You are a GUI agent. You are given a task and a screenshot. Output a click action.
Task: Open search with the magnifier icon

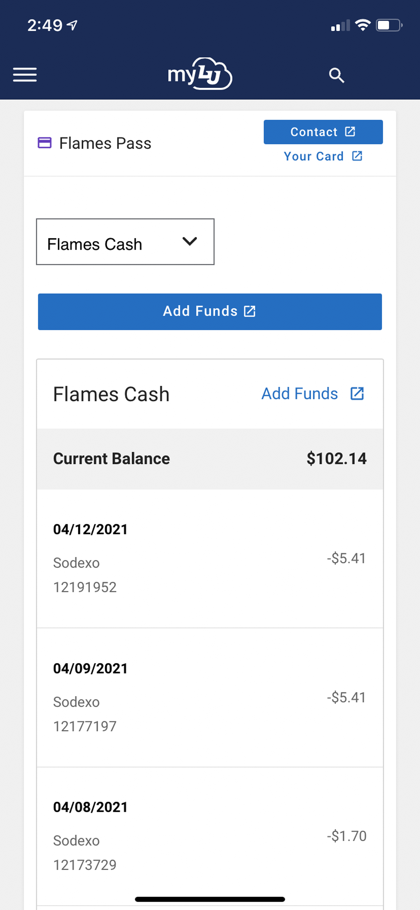tap(336, 75)
